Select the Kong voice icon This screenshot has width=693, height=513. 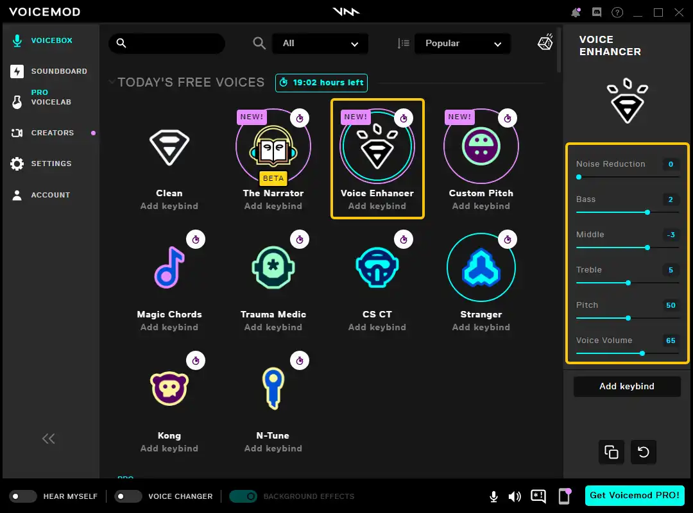(x=169, y=389)
